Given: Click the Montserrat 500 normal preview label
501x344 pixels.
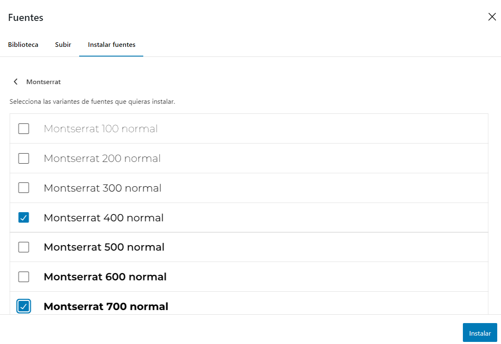Looking at the screenshot, I should pos(104,247).
